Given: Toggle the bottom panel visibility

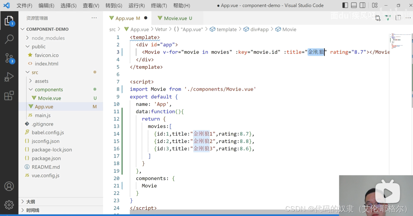Looking at the screenshot, I should click(x=354, y=5).
